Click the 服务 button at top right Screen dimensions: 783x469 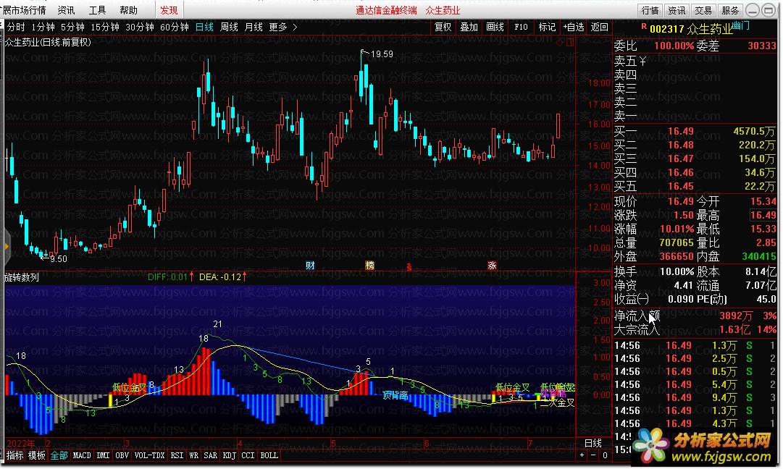coord(730,10)
